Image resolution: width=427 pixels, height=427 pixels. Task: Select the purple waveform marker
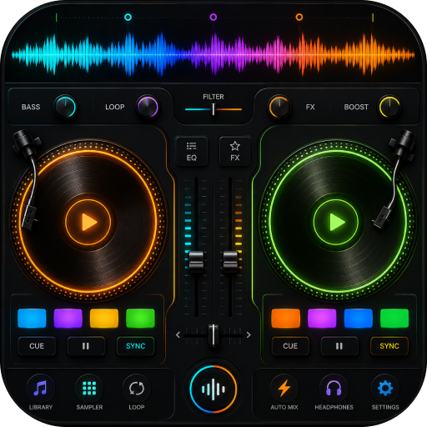(x=213, y=18)
